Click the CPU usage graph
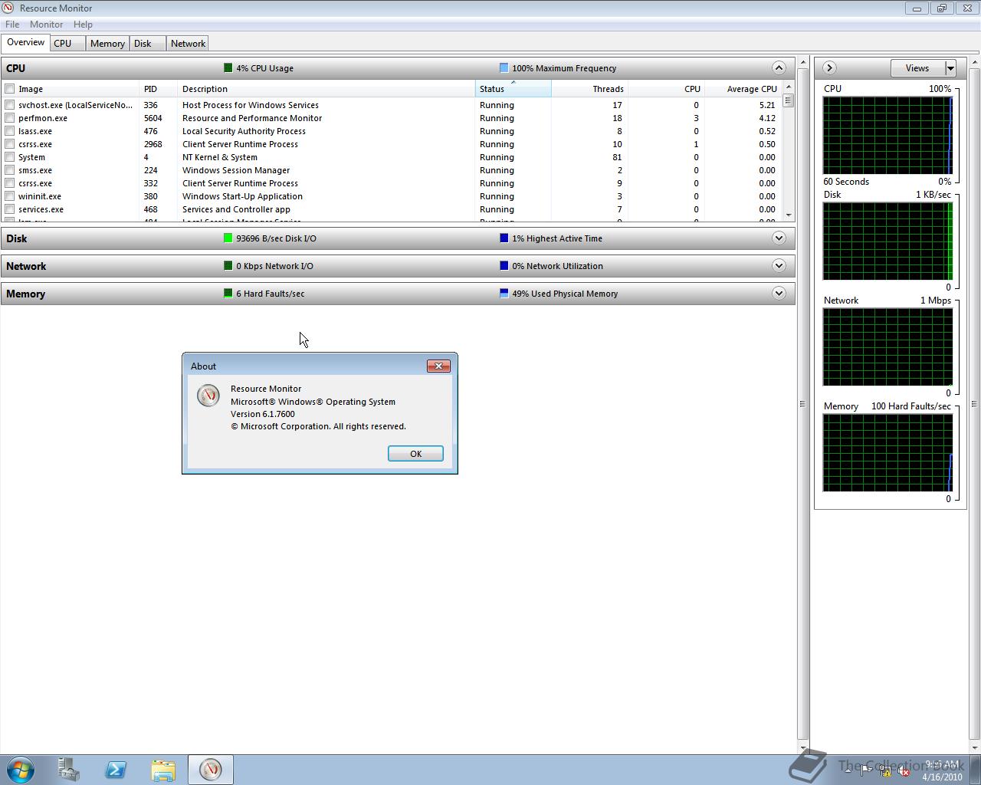 tap(887, 136)
